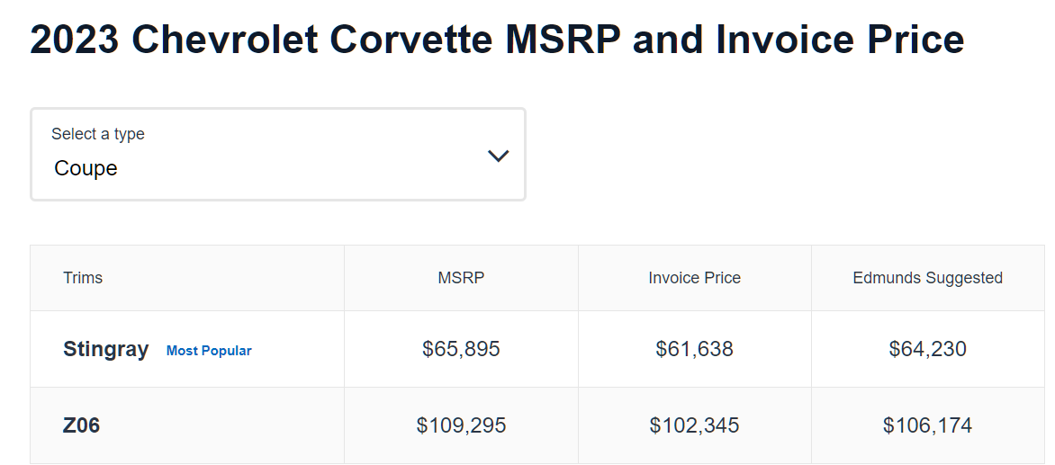Viewport: 1055px width, 465px height.
Task: Click the dropdown chevron arrow icon
Action: point(498,156)
